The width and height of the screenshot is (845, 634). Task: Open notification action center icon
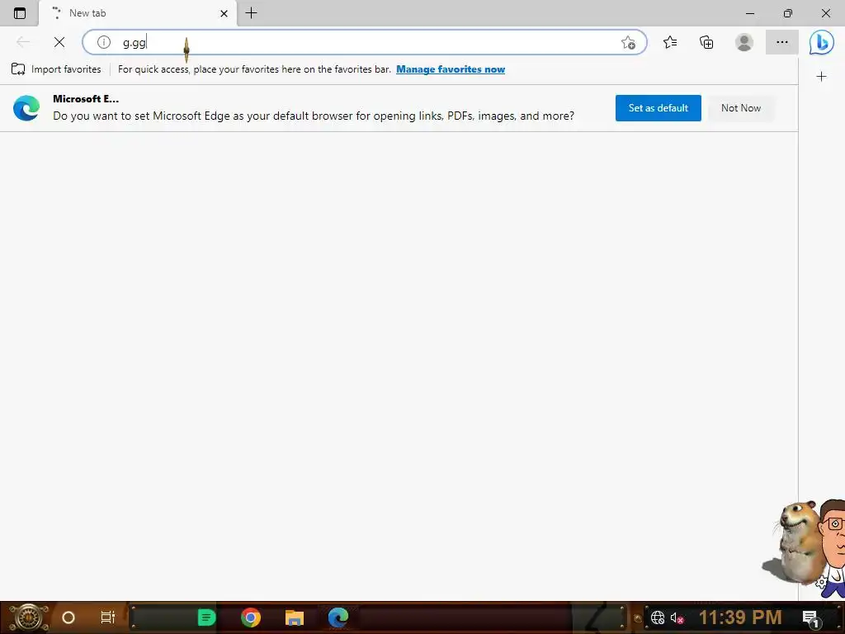pyautogui.click(x=811, y=618)
